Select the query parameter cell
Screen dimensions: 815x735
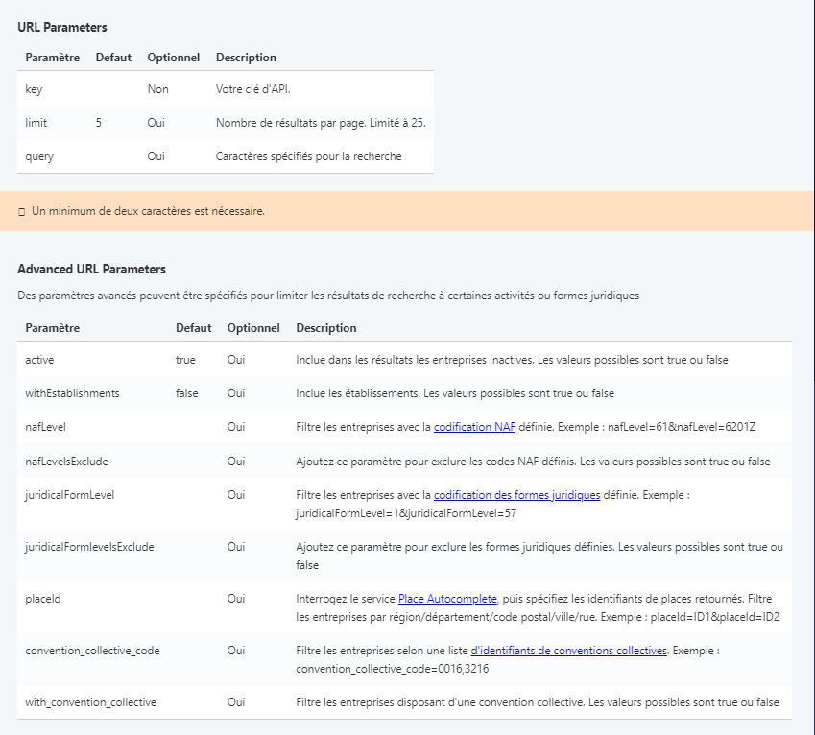point(39,156)
